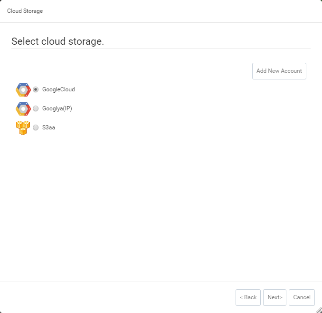Click the Googlya(IP) hexagon icon
The image size is (322, 313).
tap(23, 108)
